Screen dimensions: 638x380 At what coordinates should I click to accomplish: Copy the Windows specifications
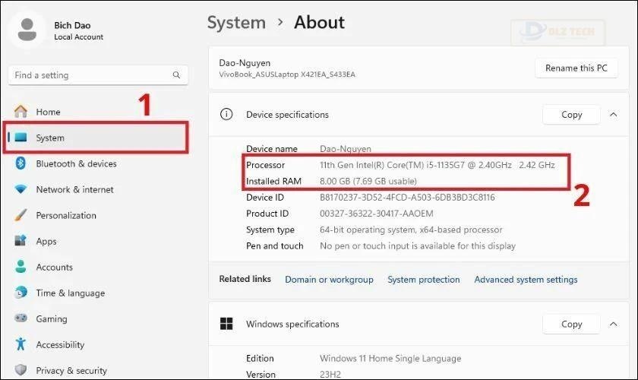[571, 324]
